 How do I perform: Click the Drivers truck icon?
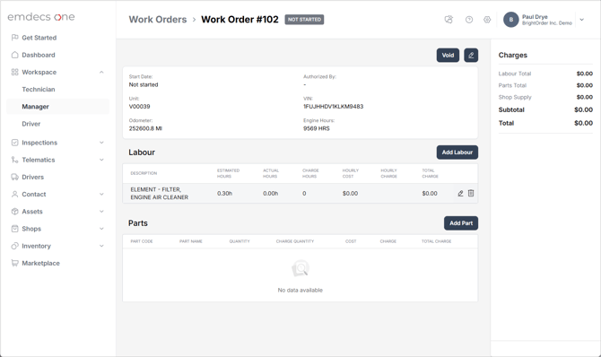(x=14, y=177)
